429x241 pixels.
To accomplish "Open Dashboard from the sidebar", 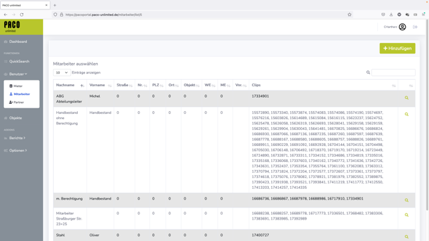I will 18,42.
